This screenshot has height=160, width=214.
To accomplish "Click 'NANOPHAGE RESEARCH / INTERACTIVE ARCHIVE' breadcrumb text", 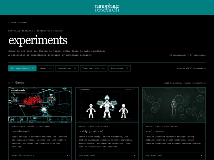I will point(36,31).
